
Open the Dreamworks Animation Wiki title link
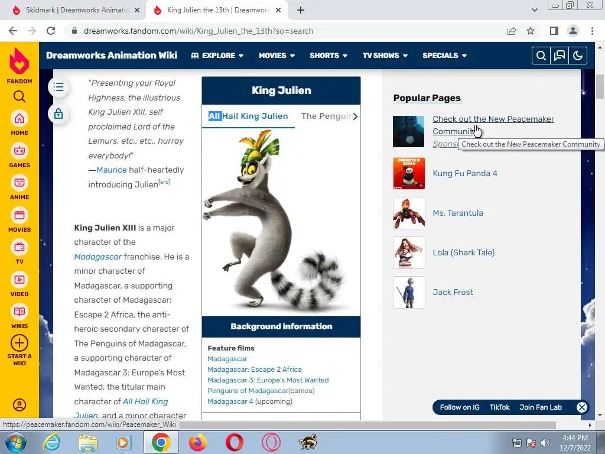click(112, 55)
